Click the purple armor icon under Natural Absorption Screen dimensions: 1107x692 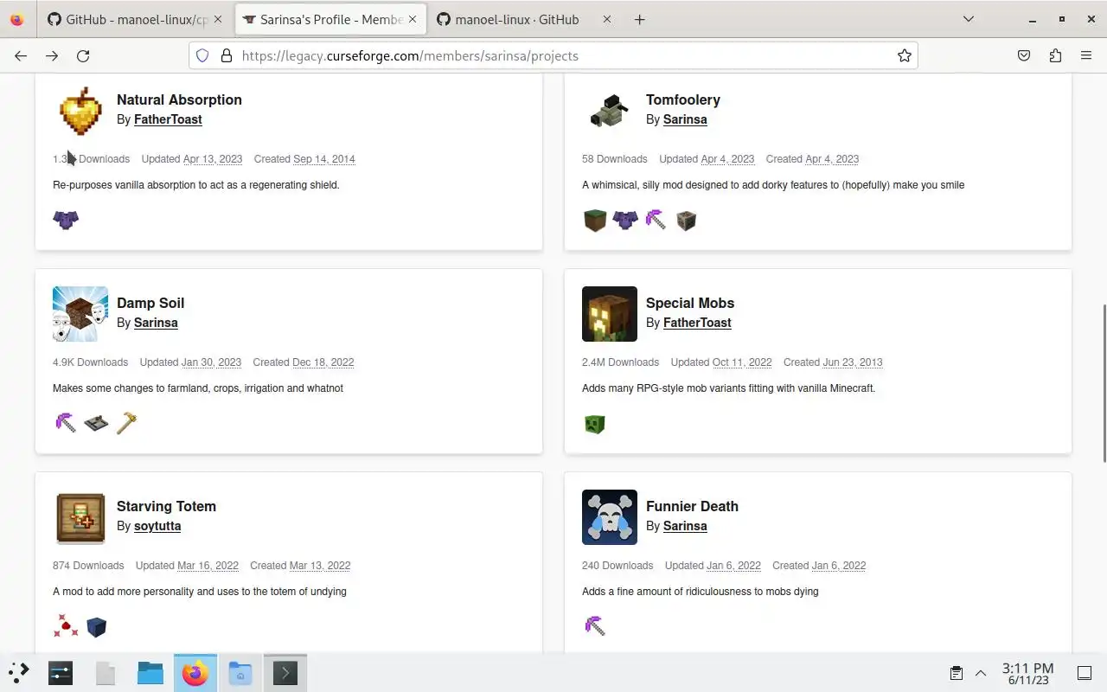(x=66, y=220)
